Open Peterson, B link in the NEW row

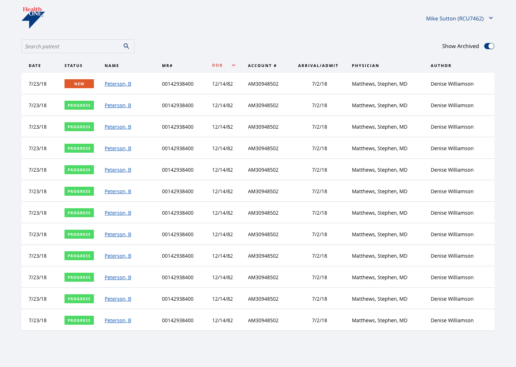(118, 84)
